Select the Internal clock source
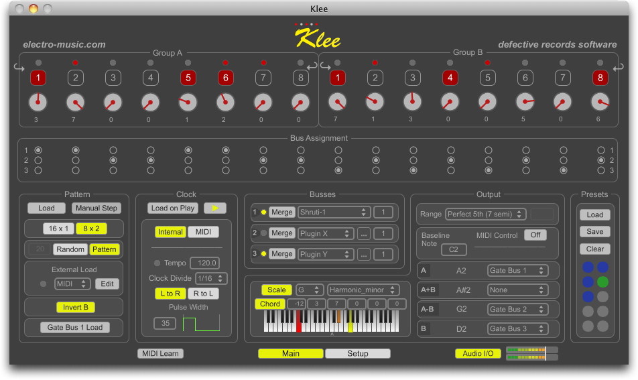 point(170,232)
